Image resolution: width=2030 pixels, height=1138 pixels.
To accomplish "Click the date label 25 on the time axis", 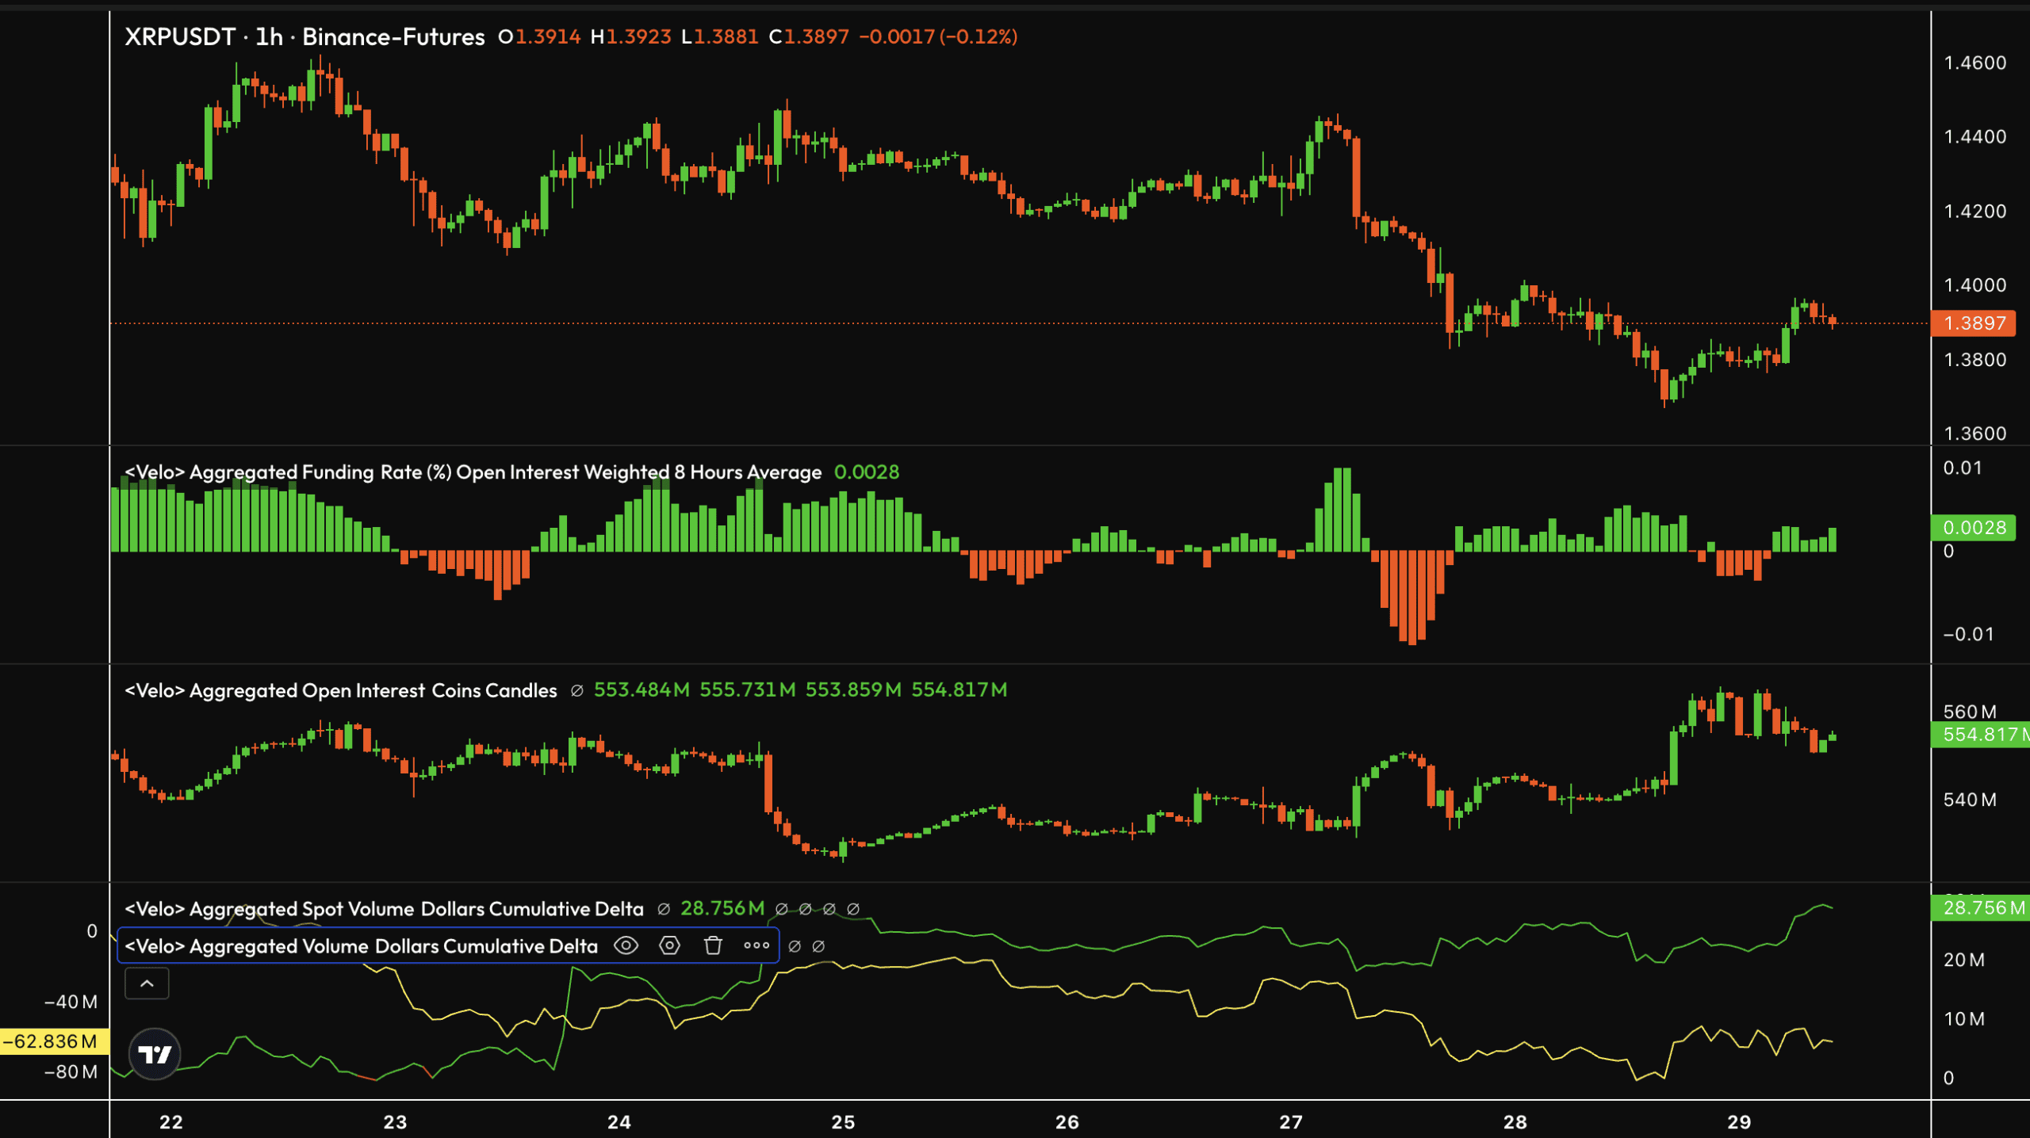I will coord(842,1121).
